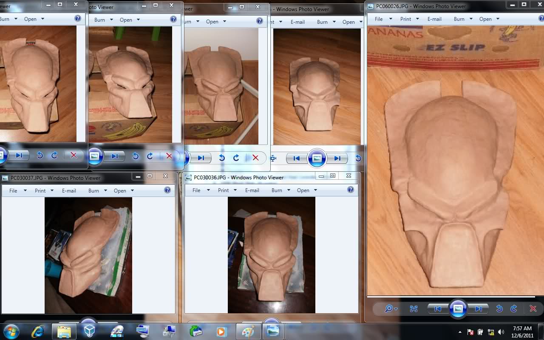Expand the Print dropdown in PC060026.JPG window
Image resolution: width=544 pixels, height=340 pixels.
417,19
